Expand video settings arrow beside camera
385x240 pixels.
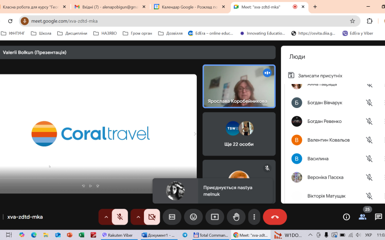coord(138,217)
